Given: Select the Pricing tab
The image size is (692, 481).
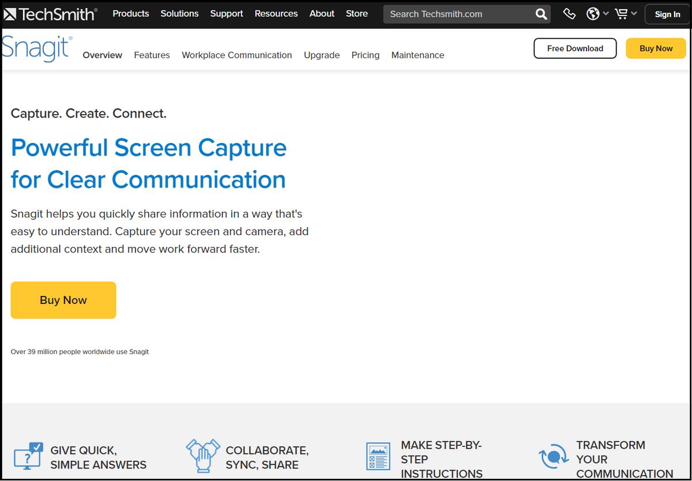Looking at the screenshot, I should (365, 55).
